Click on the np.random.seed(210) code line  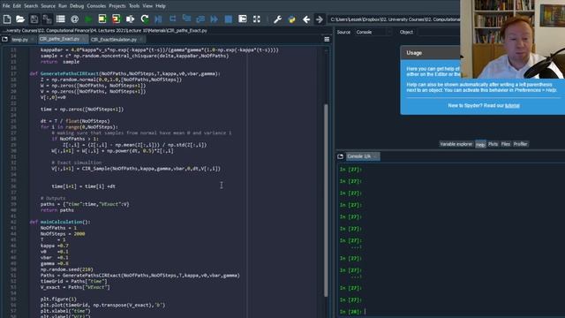pos(67,269)
